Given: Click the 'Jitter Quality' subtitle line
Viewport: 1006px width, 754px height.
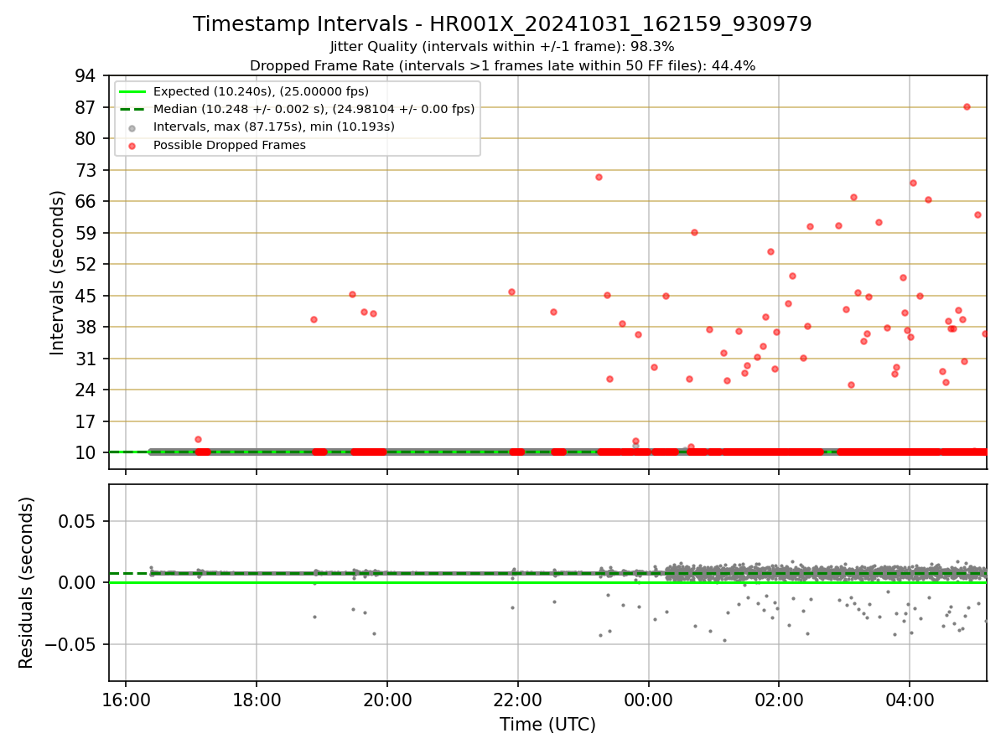Looking at the screenshot, I should coord(502,47).
